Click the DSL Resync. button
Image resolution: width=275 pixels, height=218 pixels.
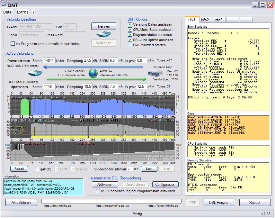coord(219,202)
